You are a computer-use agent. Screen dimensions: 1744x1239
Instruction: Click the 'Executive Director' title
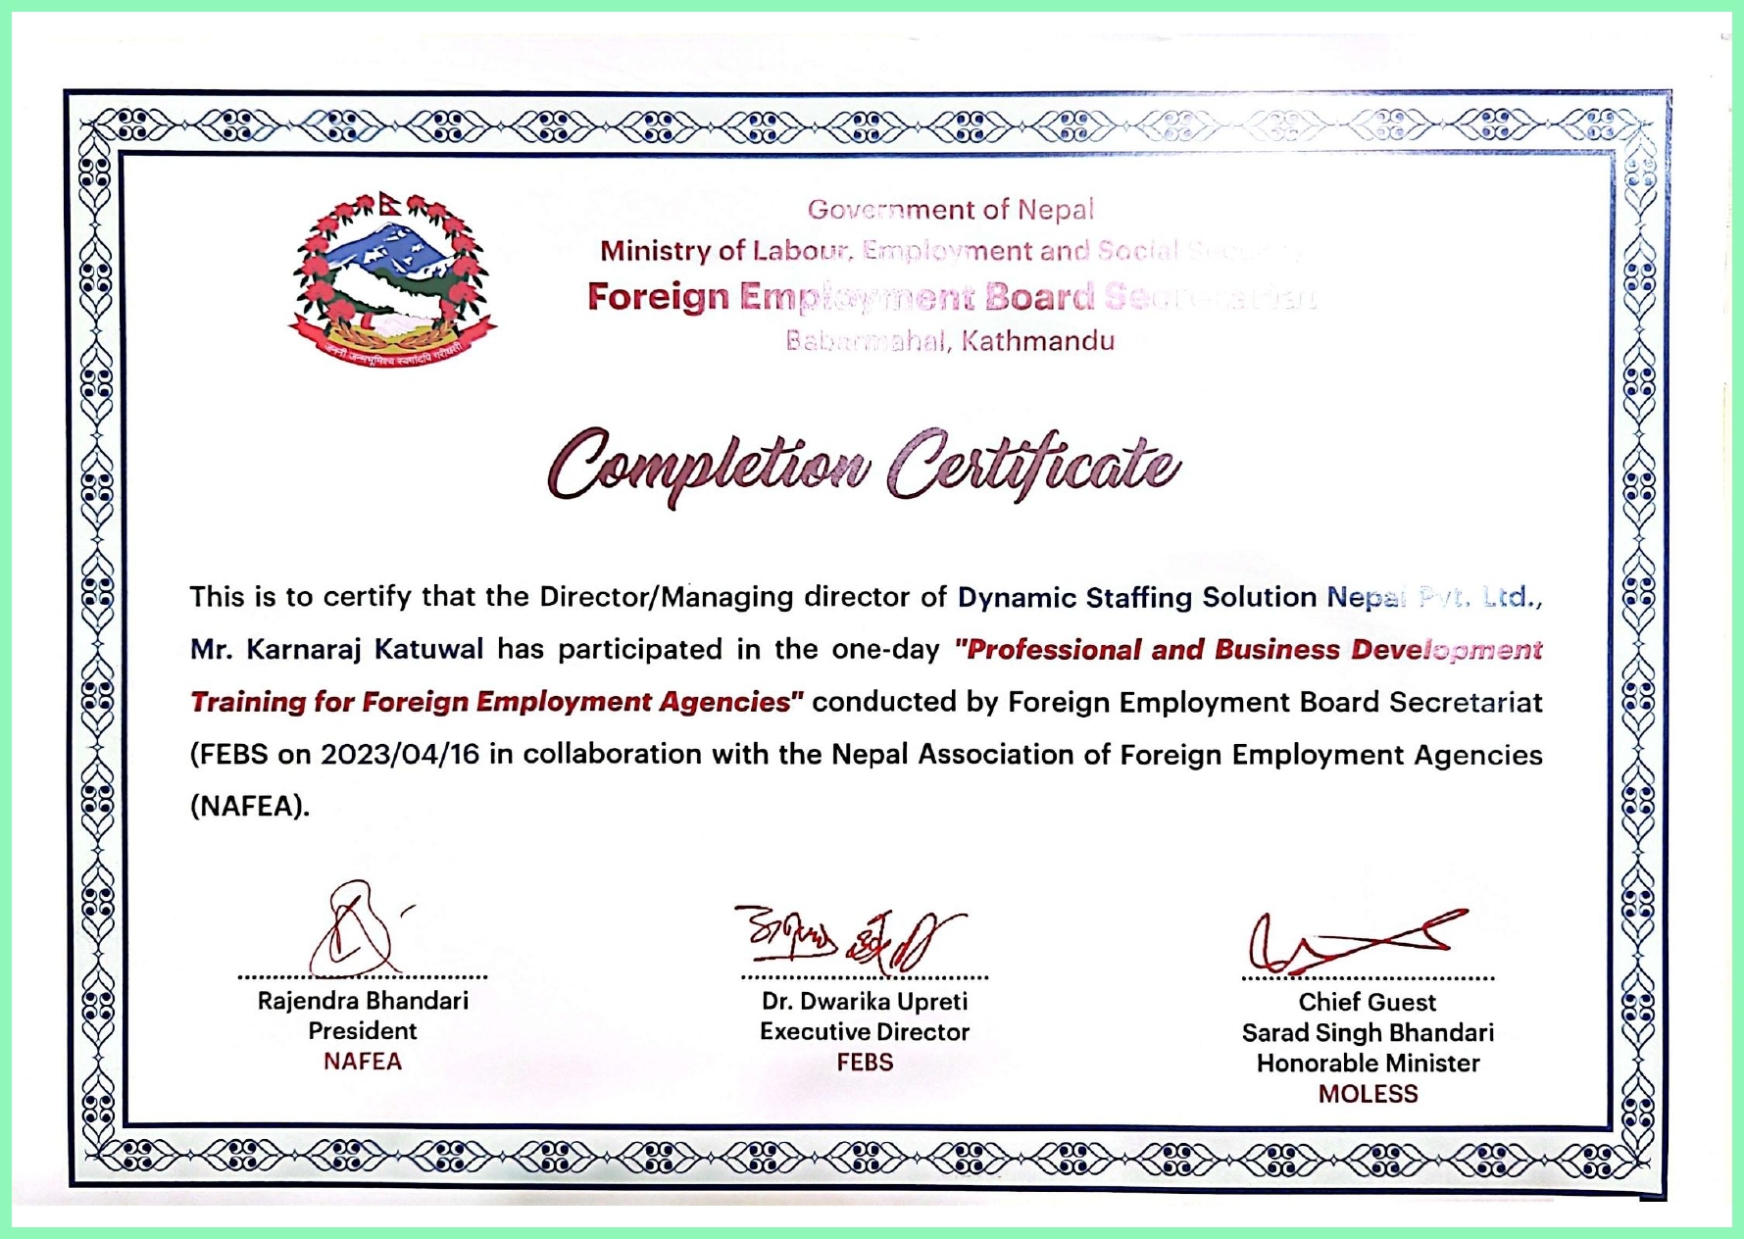(x=865, y=1032)
